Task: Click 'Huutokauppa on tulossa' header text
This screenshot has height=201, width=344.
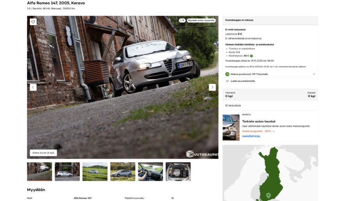Action: pyautogui.click(x=239, y=20)
